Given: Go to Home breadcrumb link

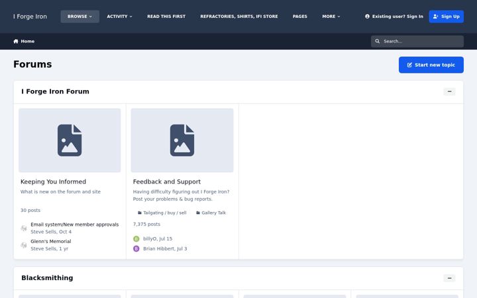Looking at the screenshot, I should tap(24, 41).
